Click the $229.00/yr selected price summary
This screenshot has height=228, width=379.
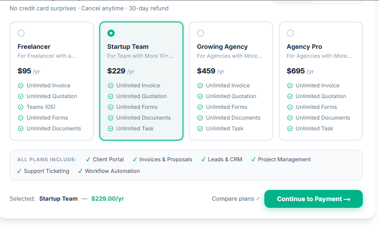click(107, 199)
